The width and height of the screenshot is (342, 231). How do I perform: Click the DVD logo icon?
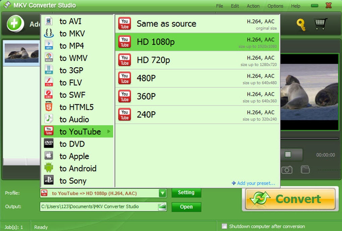(49, 143)
